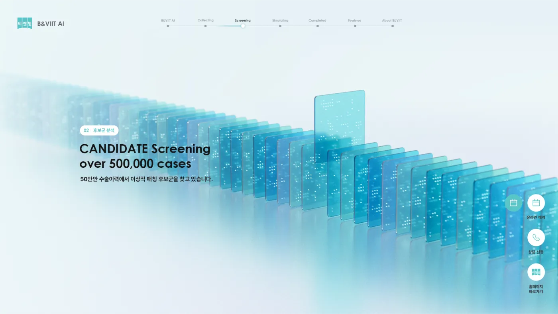558x314 pixels.
Task: Click the CANDIDATE Screening headline text
Action: [x=145, y=149]
